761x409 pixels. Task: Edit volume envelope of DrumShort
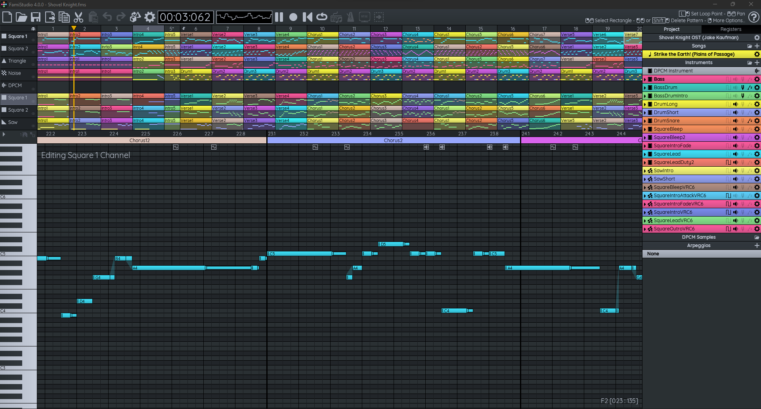(x=736, y=112)
